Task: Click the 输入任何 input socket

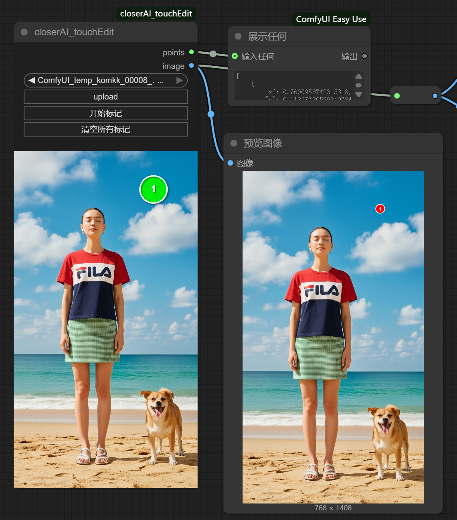Action: [235, 56]
